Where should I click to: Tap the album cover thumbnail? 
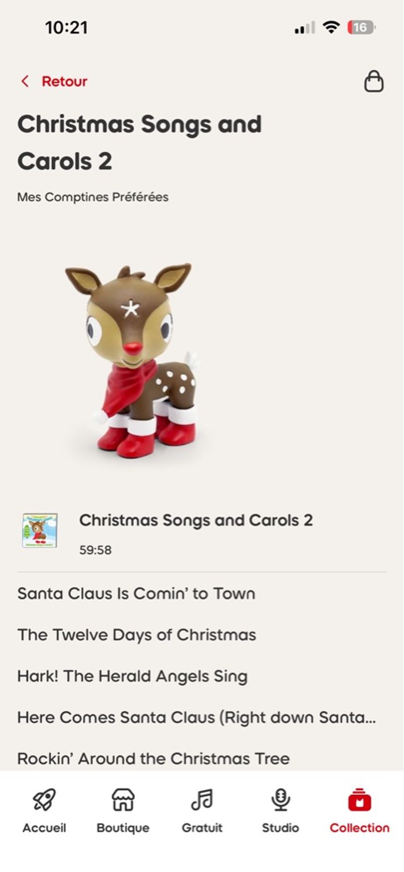[40, 530]
